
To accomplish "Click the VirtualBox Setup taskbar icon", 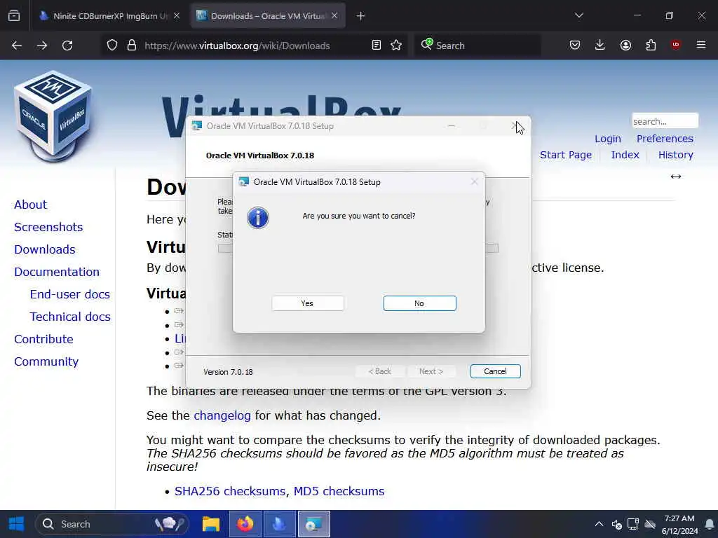I will (x=314, y=524).
